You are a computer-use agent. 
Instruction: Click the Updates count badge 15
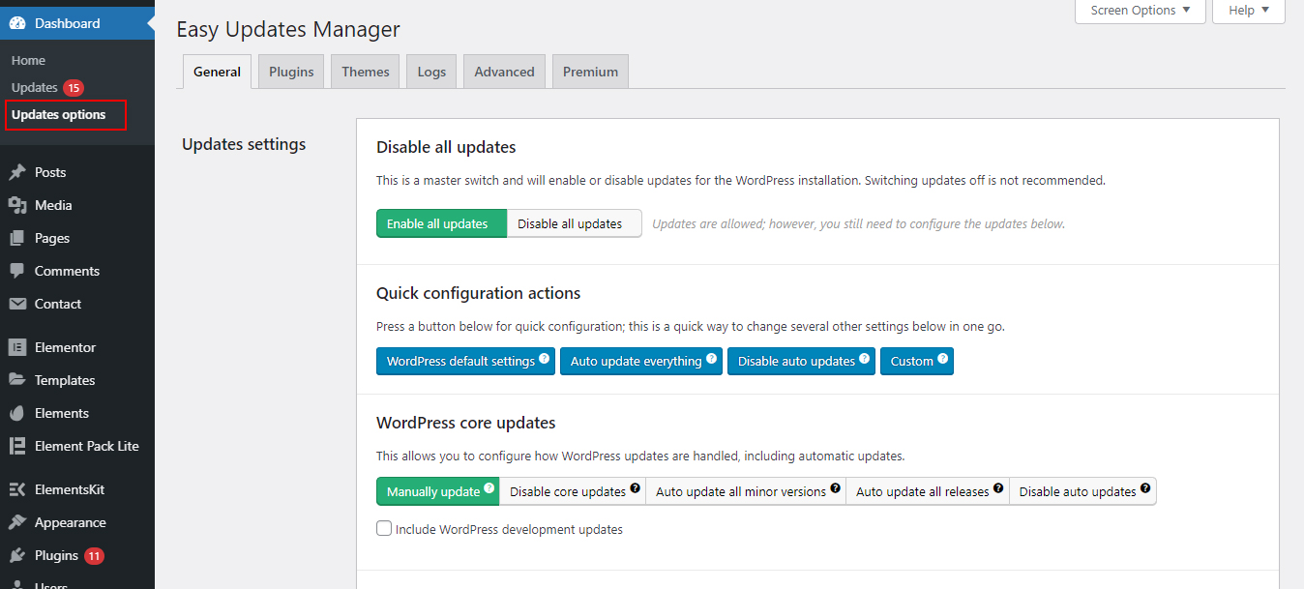point(74,88)
